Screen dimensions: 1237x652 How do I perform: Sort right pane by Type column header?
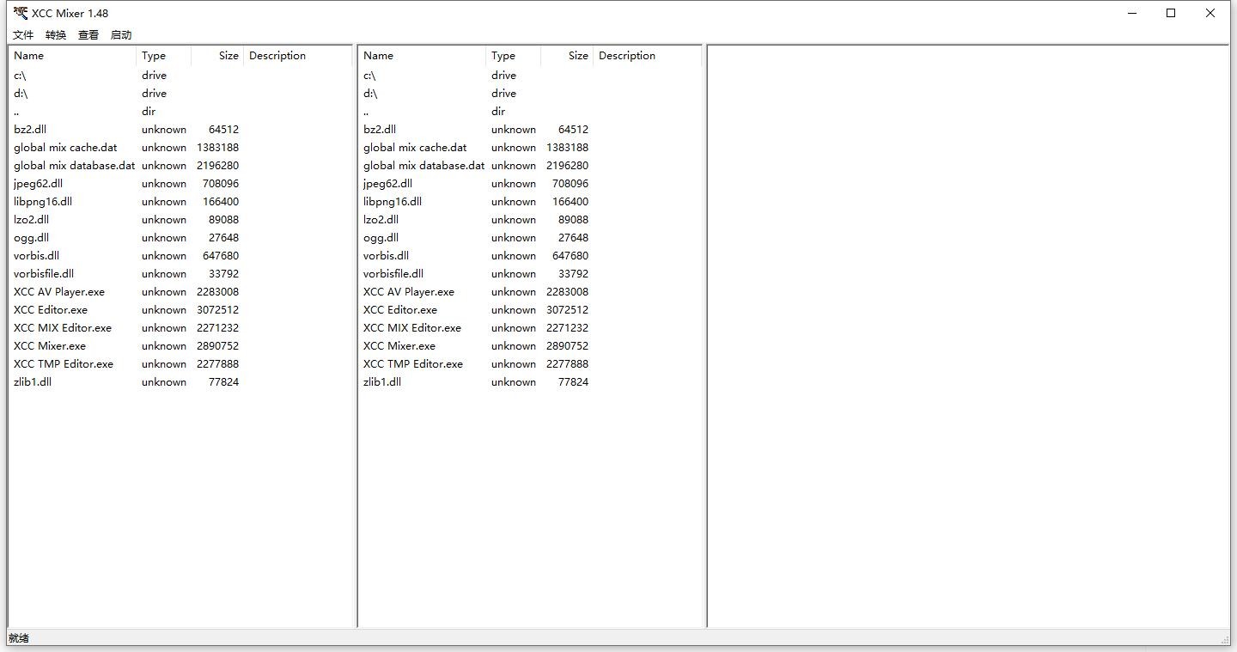coord(513,56)
